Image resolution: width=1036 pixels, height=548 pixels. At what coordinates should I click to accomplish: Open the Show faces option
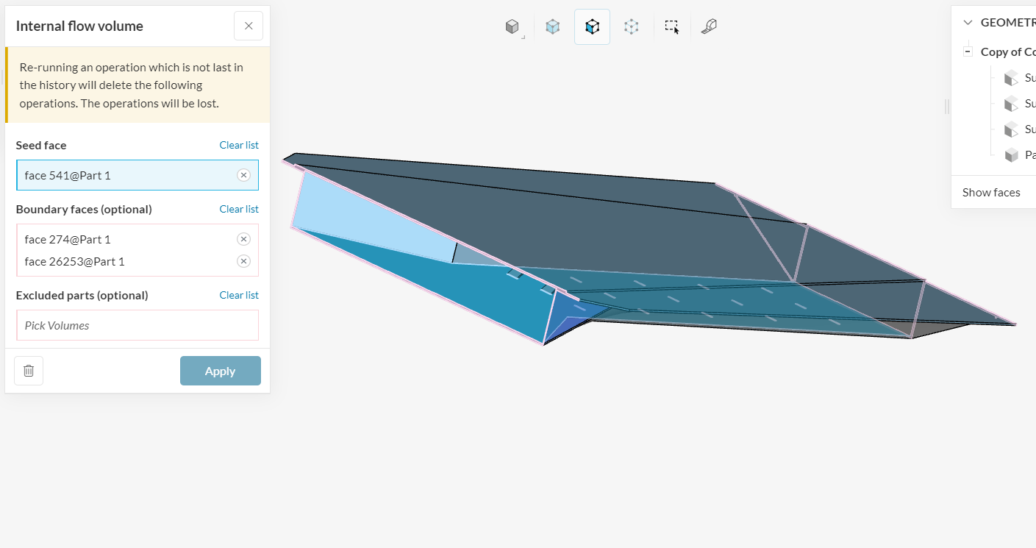point(991,193)
